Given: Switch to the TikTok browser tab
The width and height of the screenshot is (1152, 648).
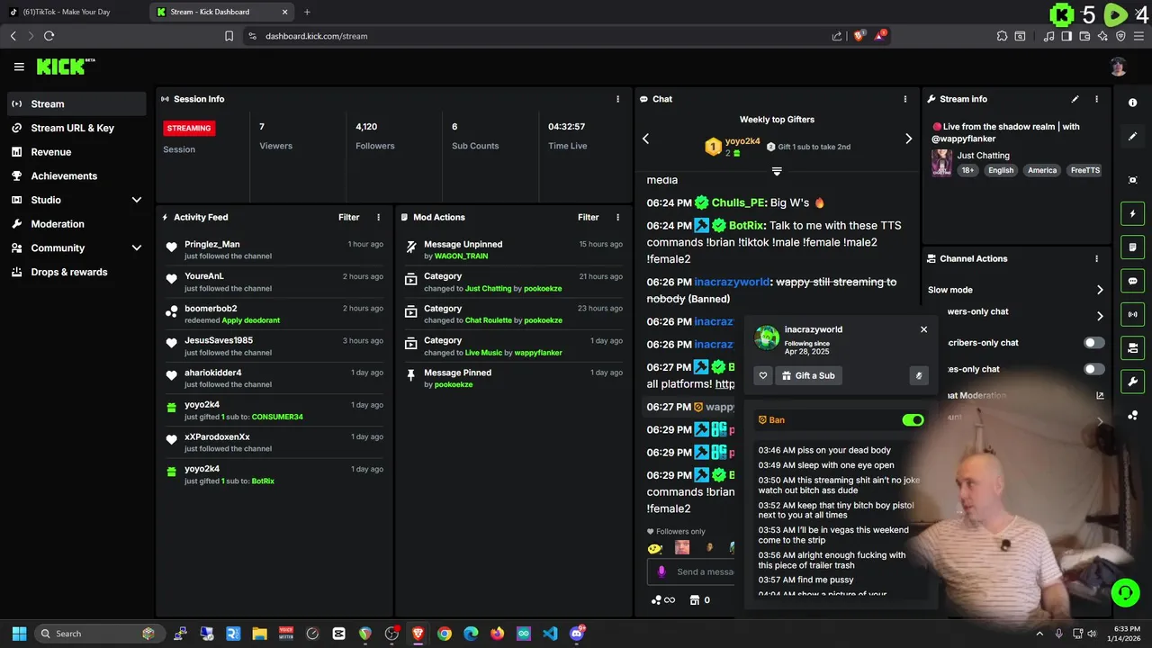Looking at the screenshot, I should tap(75, 12).
